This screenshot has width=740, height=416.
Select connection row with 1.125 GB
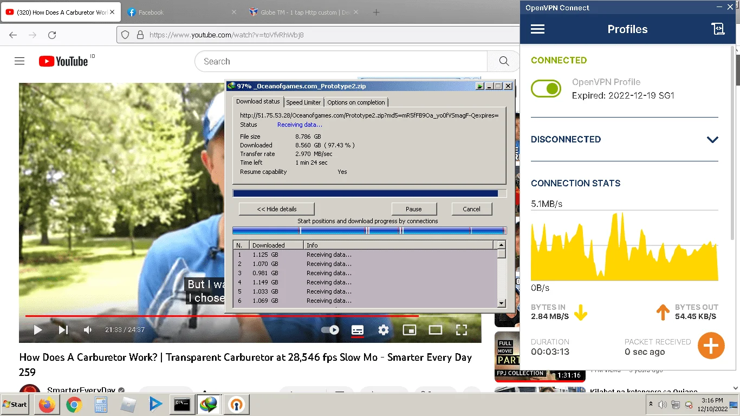[x=365, y=255]
